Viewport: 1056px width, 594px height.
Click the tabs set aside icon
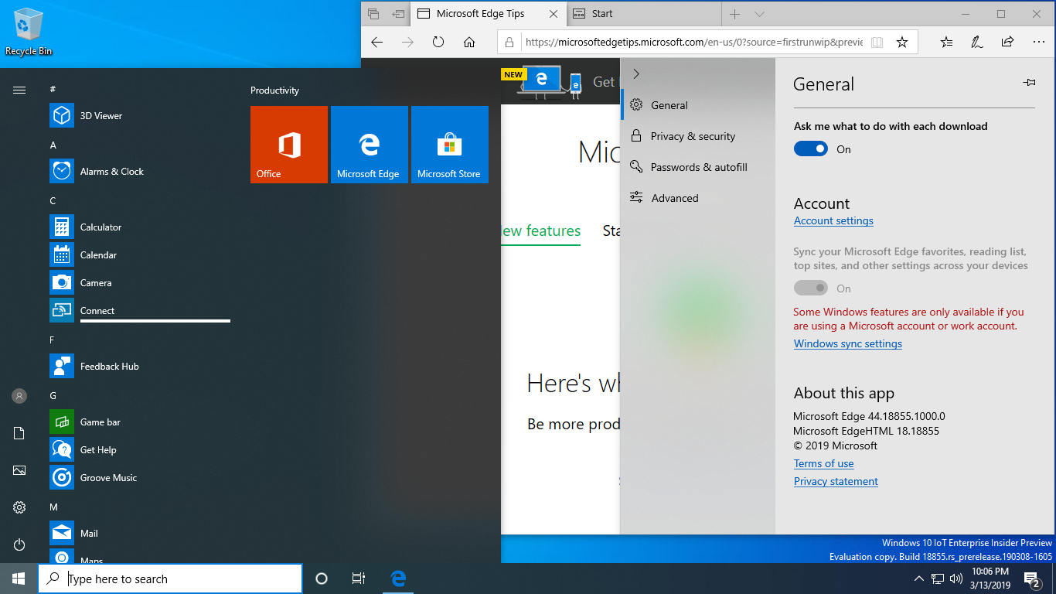click(373, 14)
